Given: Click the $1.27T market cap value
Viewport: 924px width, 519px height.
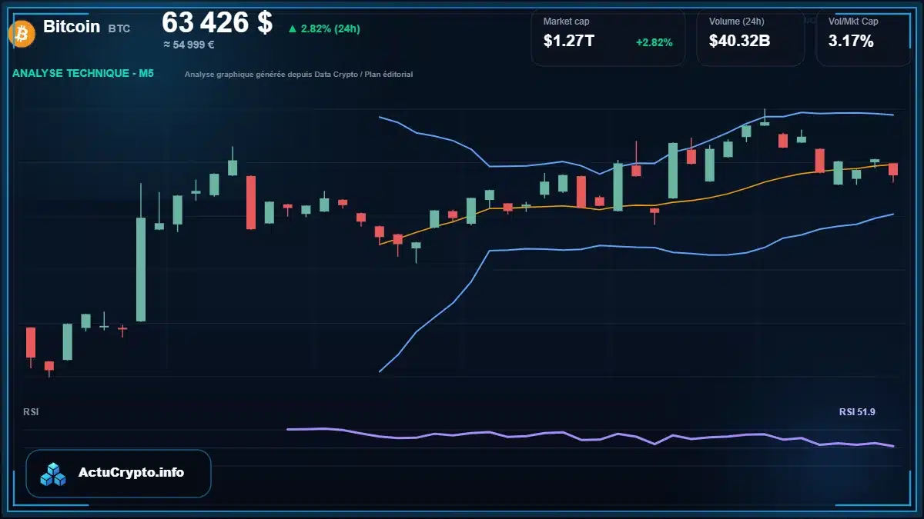Looking at the screenshot, I should [568, 42].
